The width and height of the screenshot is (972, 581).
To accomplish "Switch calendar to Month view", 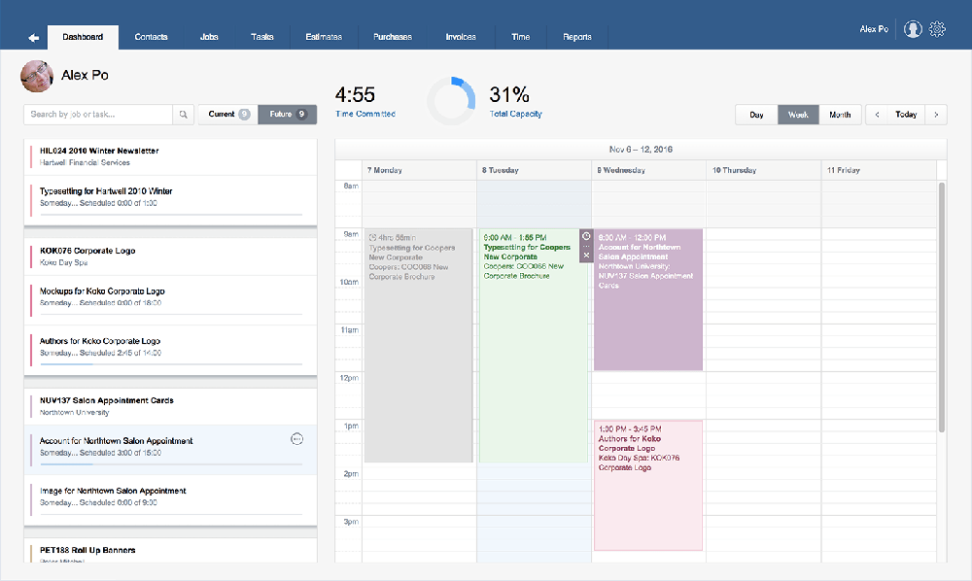I will click(x=840, y=115).
